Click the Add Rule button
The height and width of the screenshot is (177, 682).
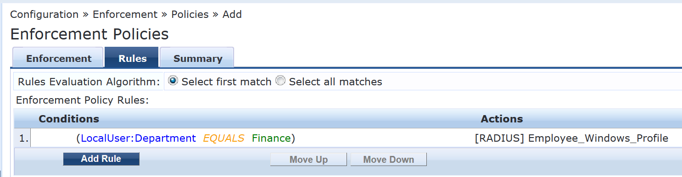(x=101, y=159)
